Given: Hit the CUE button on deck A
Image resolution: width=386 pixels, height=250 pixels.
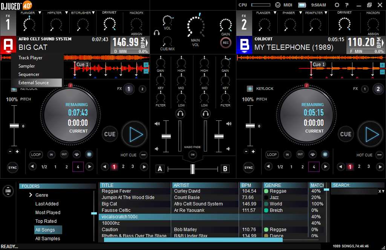Looking at the screenshot, I should pyautogui.click(x=110, y=134).
